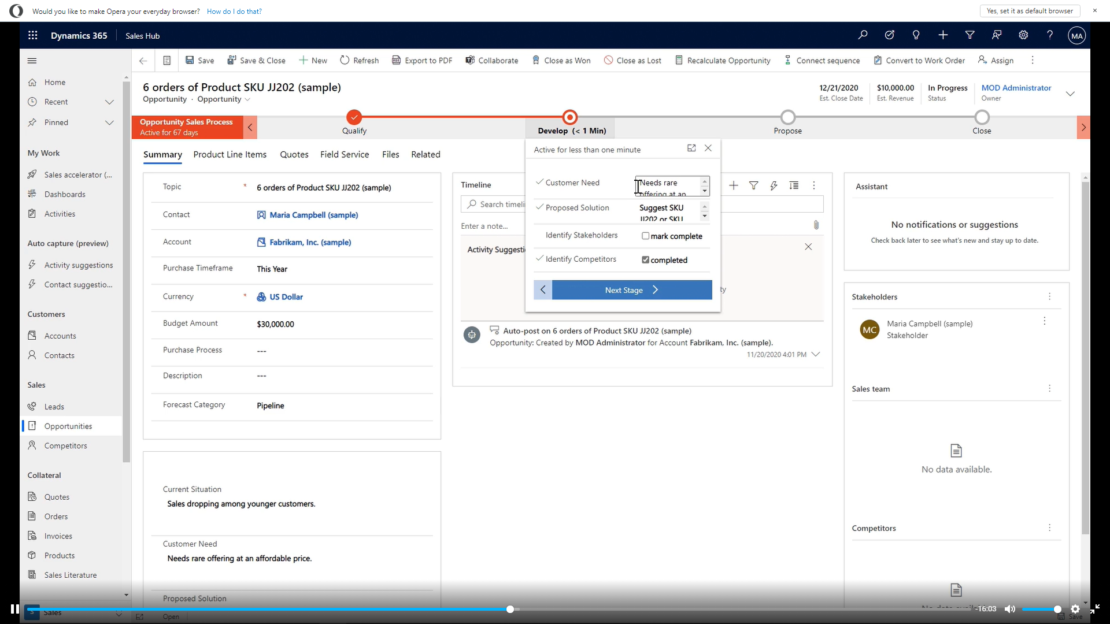The height and width of the screenshot is (624, 1110).
Task: Click Yes, set it as default browser
Action: [1030, 11]
